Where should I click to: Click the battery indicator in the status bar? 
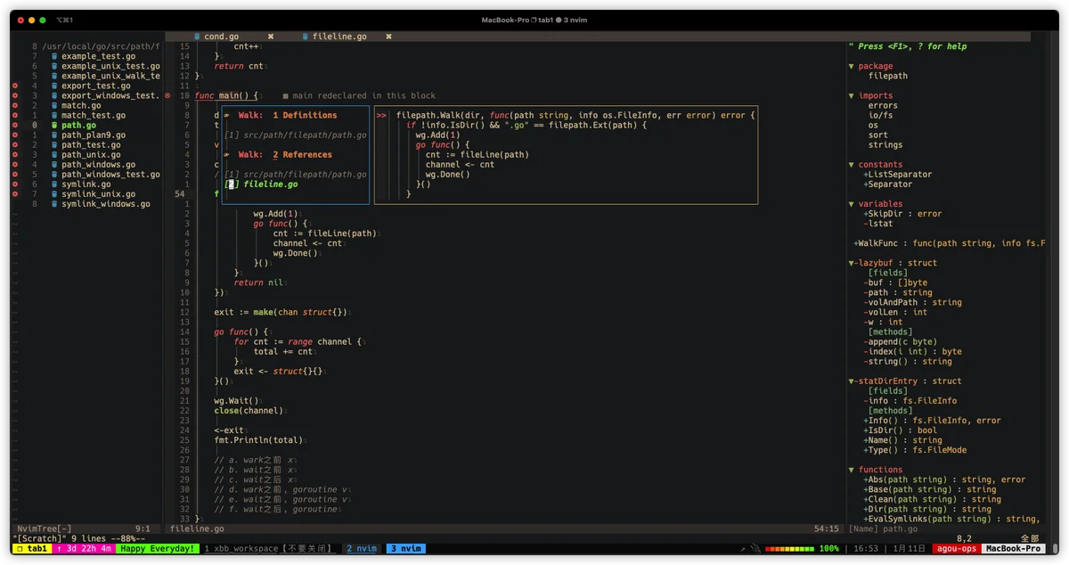point(790,549)
